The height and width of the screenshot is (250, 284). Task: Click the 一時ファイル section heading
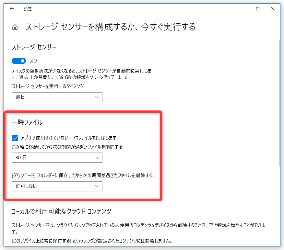[27, 122]
